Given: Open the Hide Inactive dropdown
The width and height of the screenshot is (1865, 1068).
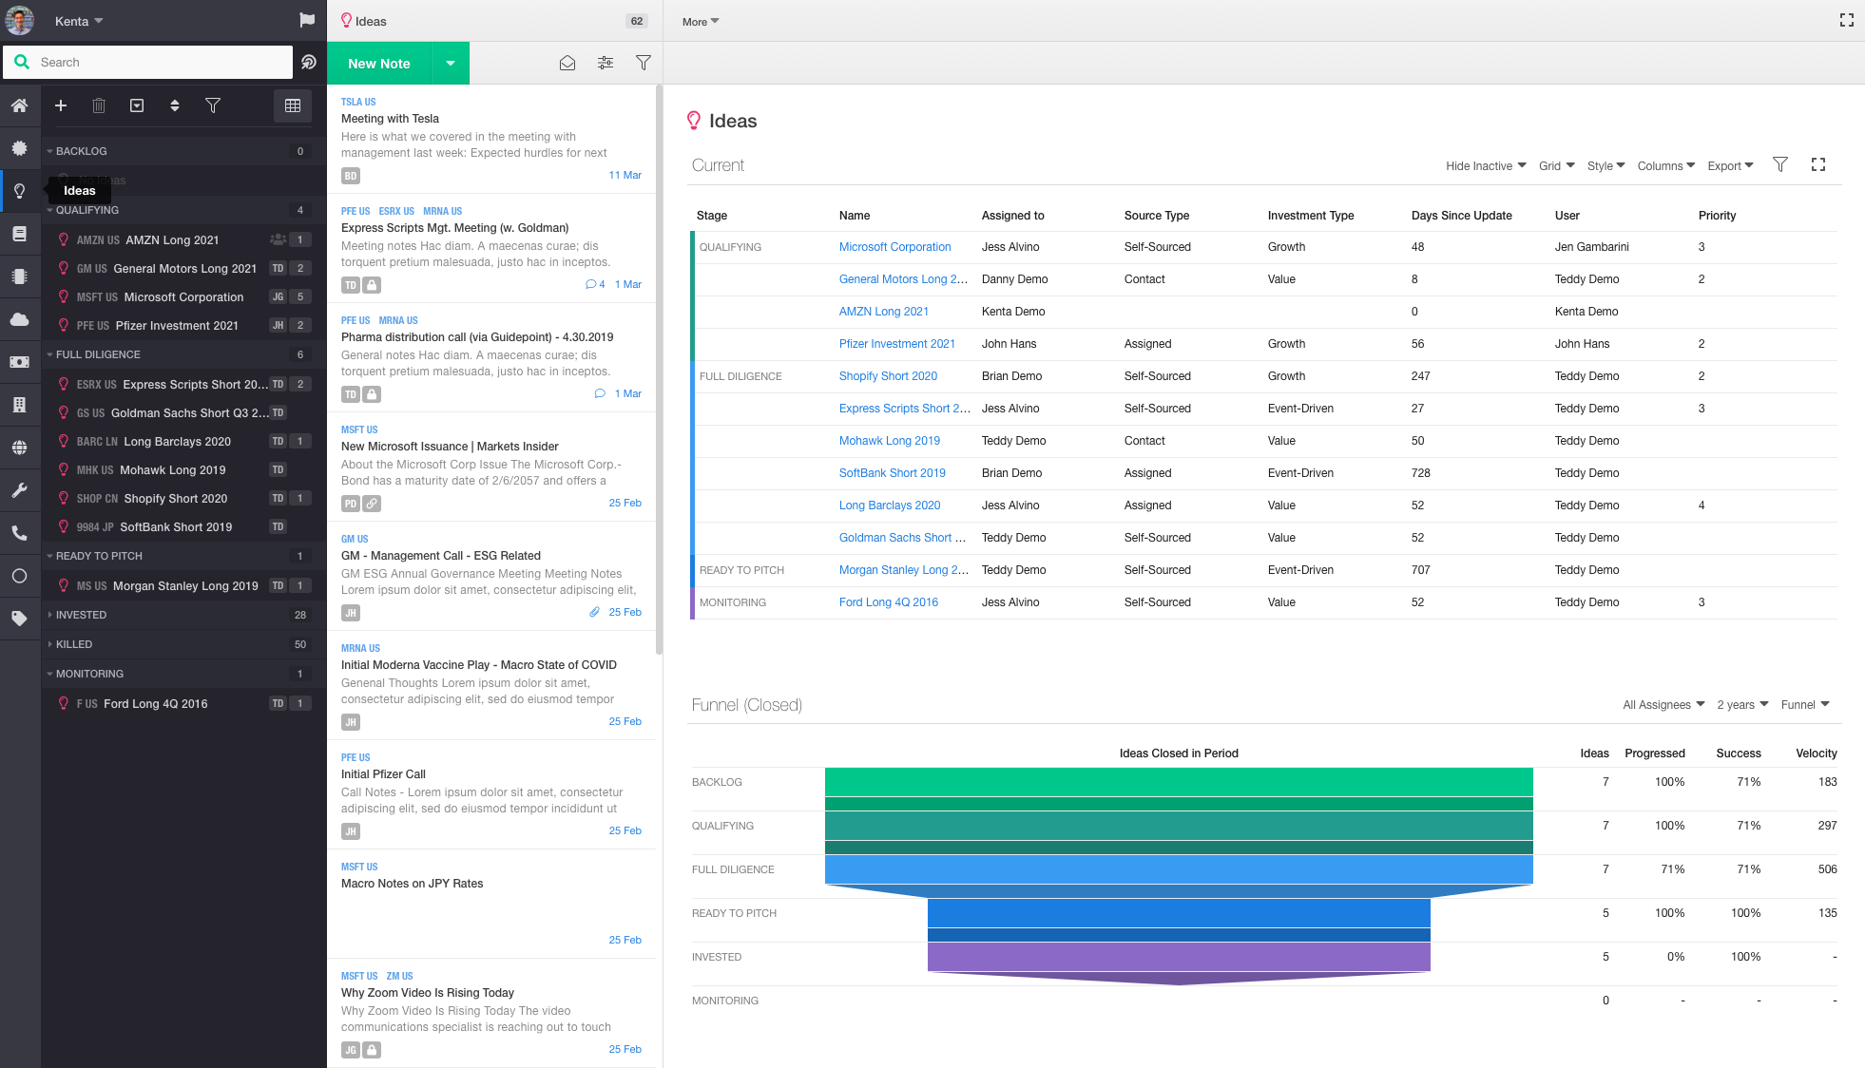Looking at the screenshot, I should 1486,165.
